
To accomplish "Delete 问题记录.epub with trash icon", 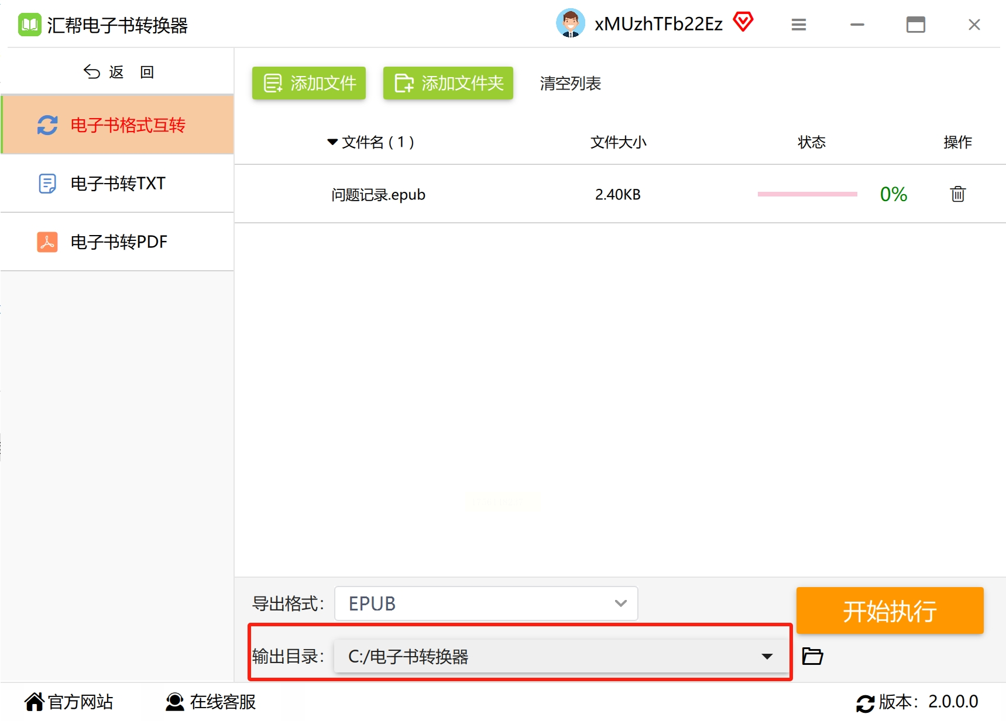I will tap(958, 194).
